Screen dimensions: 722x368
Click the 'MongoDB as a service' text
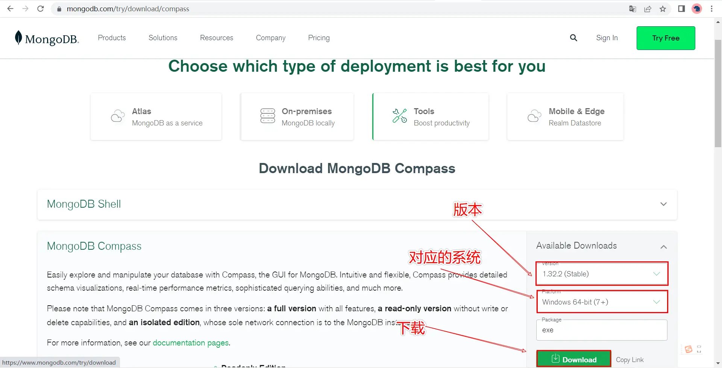pos(167,123)
